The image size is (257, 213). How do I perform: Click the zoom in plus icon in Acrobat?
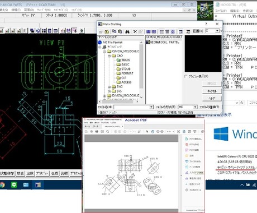pos(162,132)
